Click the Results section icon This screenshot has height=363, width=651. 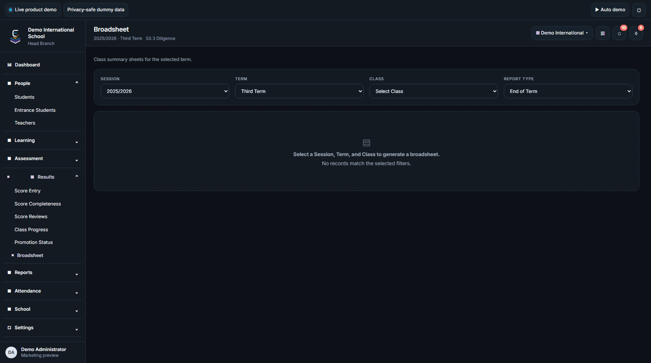[x=32, y=177]
